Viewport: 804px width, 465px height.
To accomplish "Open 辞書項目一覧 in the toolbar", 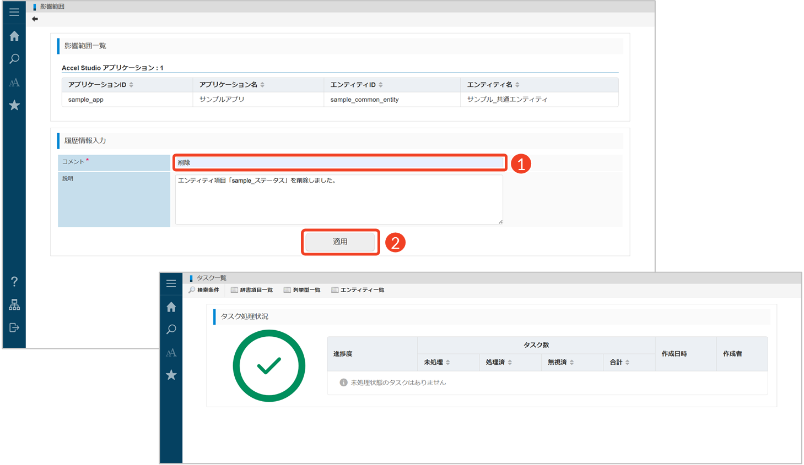I will (x=252, y=290).
